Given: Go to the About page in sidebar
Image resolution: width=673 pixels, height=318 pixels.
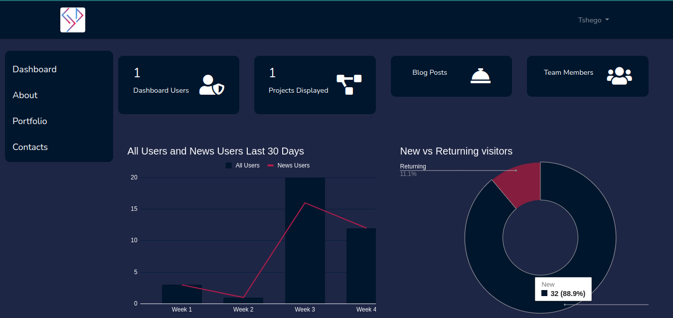Looking at the screenshot, I should click(x=25, y=95).
